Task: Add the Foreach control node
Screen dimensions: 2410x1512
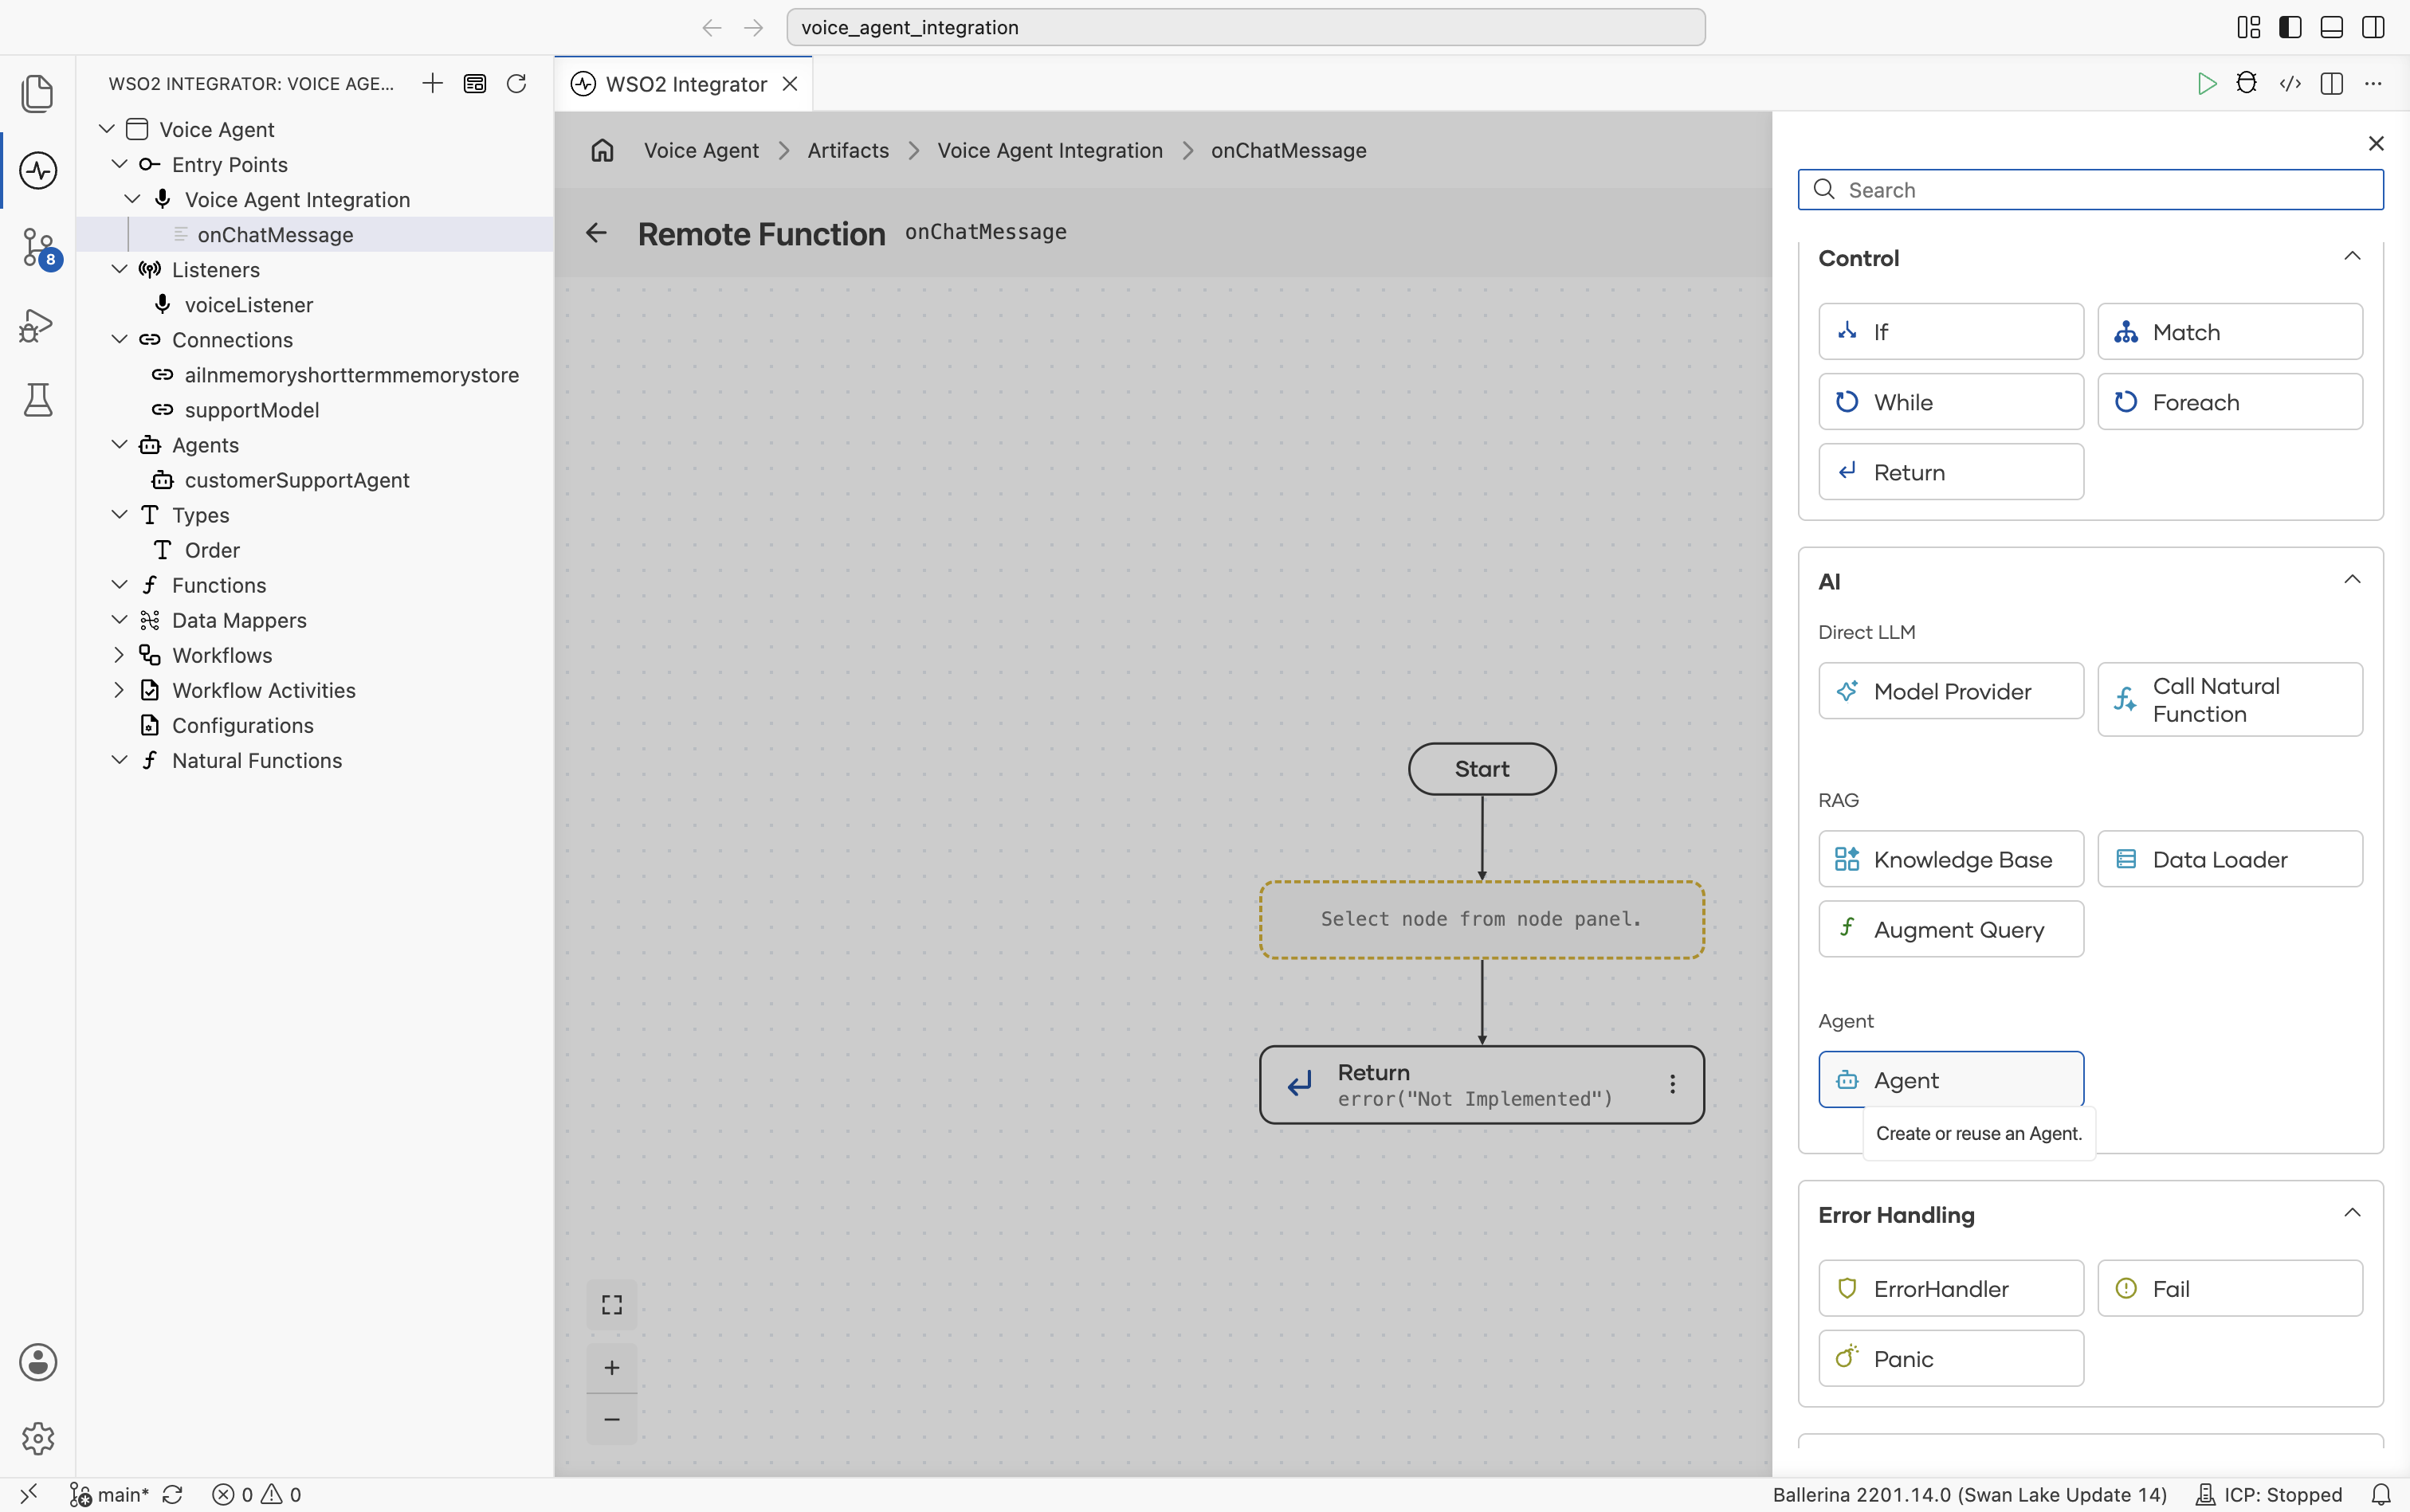Action: 2230,402
